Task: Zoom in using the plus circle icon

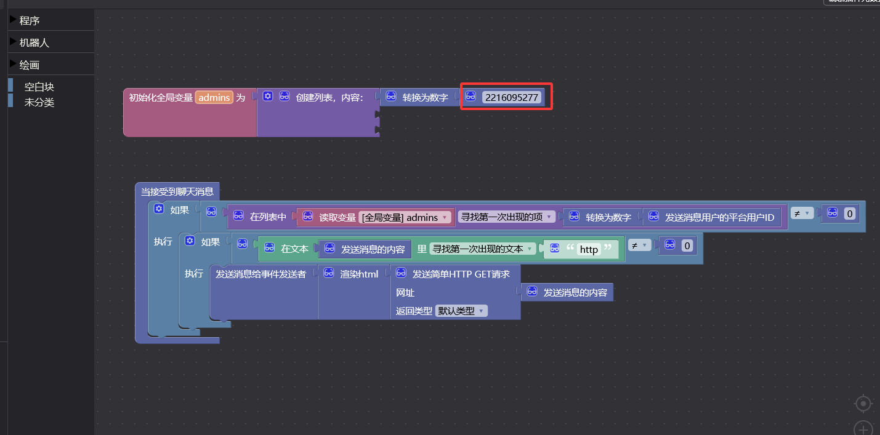Action: pos(863,428)
